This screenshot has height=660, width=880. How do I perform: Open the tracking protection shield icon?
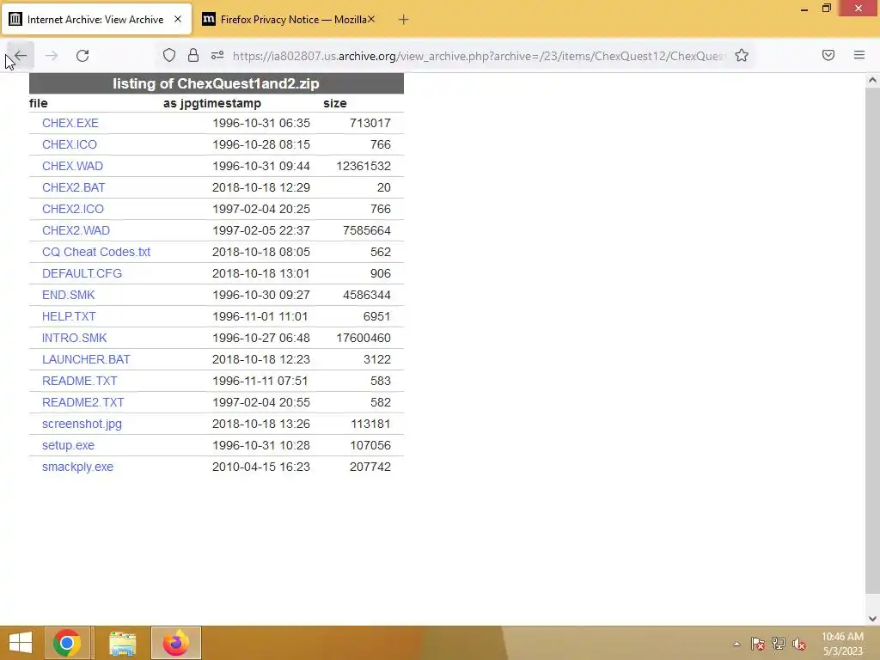[169, 55]
